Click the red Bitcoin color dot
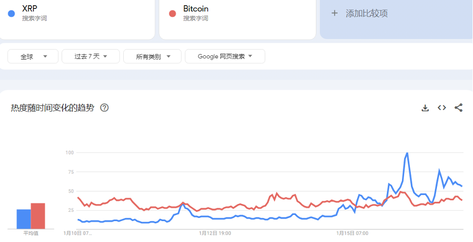Image resolution: width=473 pixels, height=242 pixels. pyautogui.click(x=172, y=14)
